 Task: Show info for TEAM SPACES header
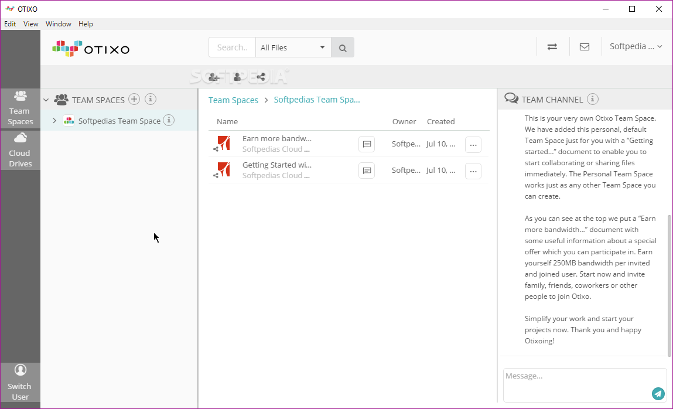(x=150, y=99)
